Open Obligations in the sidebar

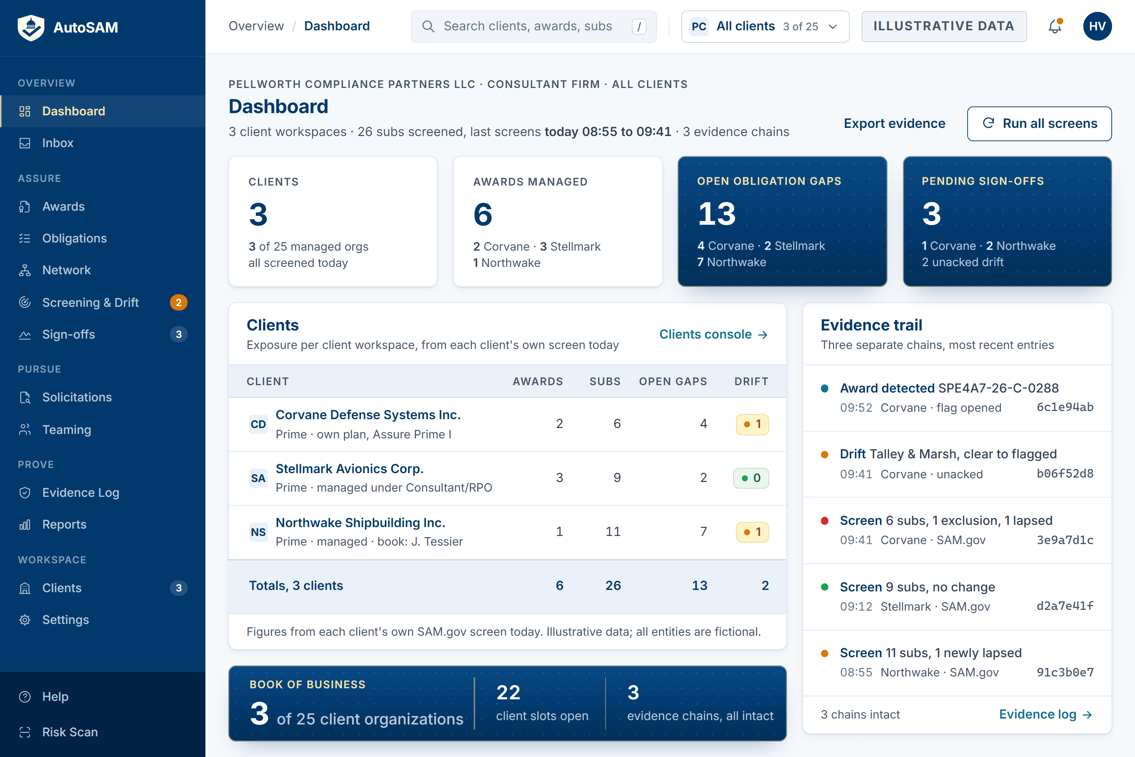click(103, 238)
